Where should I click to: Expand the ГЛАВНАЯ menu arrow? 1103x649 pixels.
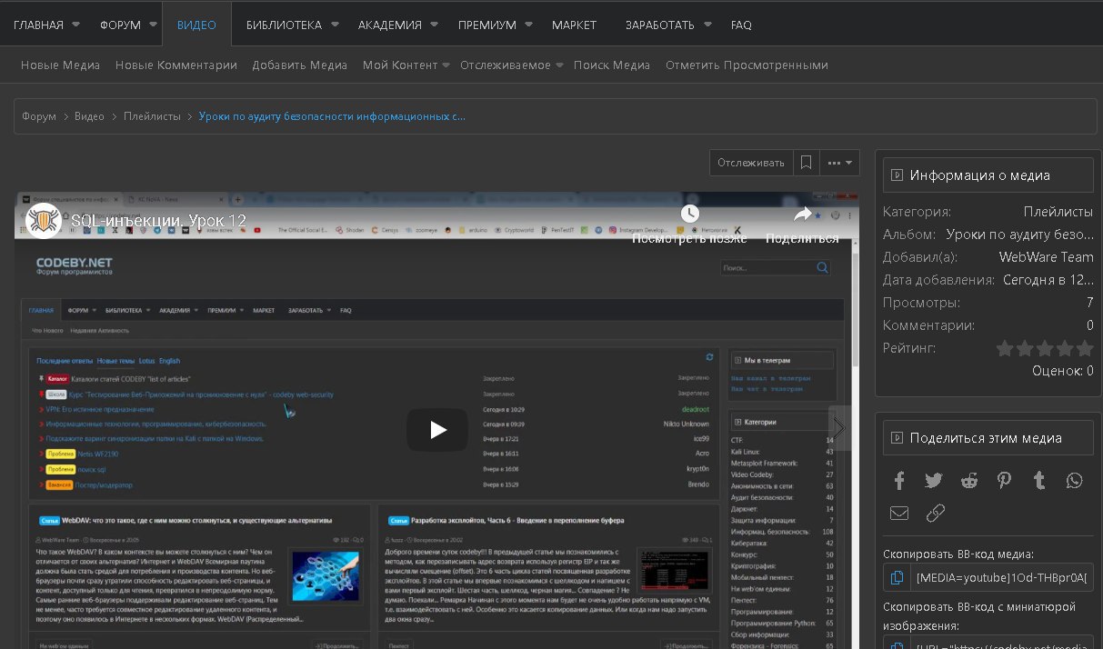pyautogui.click(x=75, y=25)
